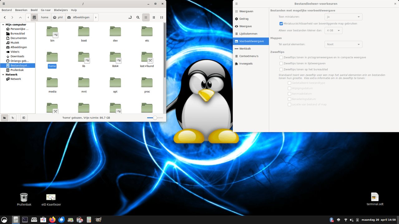The height and width of the screenshot is (224, 399).
Task: Check the 'Aanmaakdatum' option
Action: click(x=290, y=94)
